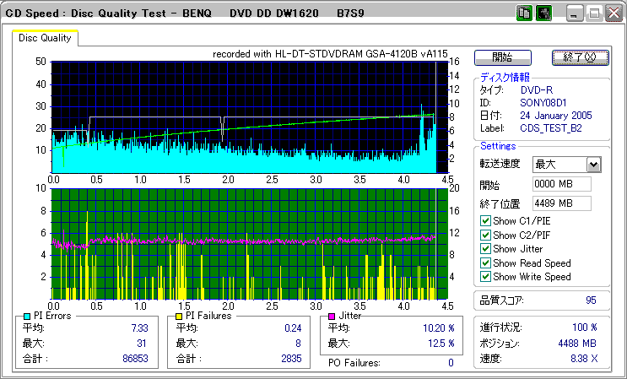Click the cyan PI Errors legend square

pyautogui.click(x=27, y=317)
